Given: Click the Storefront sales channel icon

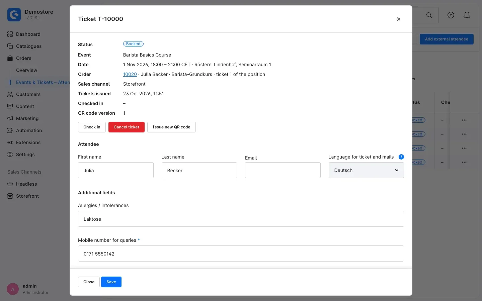Looking at the screenshot, I should pos(10,196).
